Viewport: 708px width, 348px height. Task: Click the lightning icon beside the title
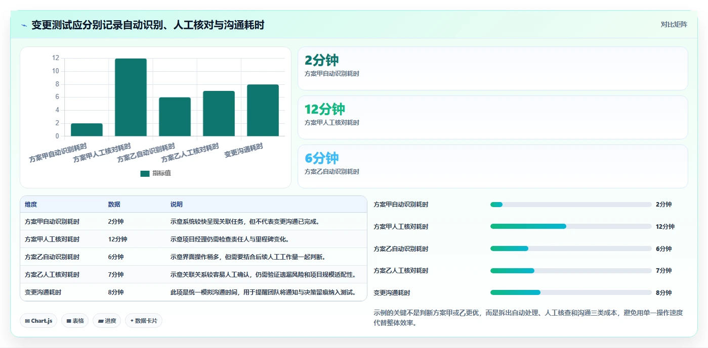click(x=24, y=25)
